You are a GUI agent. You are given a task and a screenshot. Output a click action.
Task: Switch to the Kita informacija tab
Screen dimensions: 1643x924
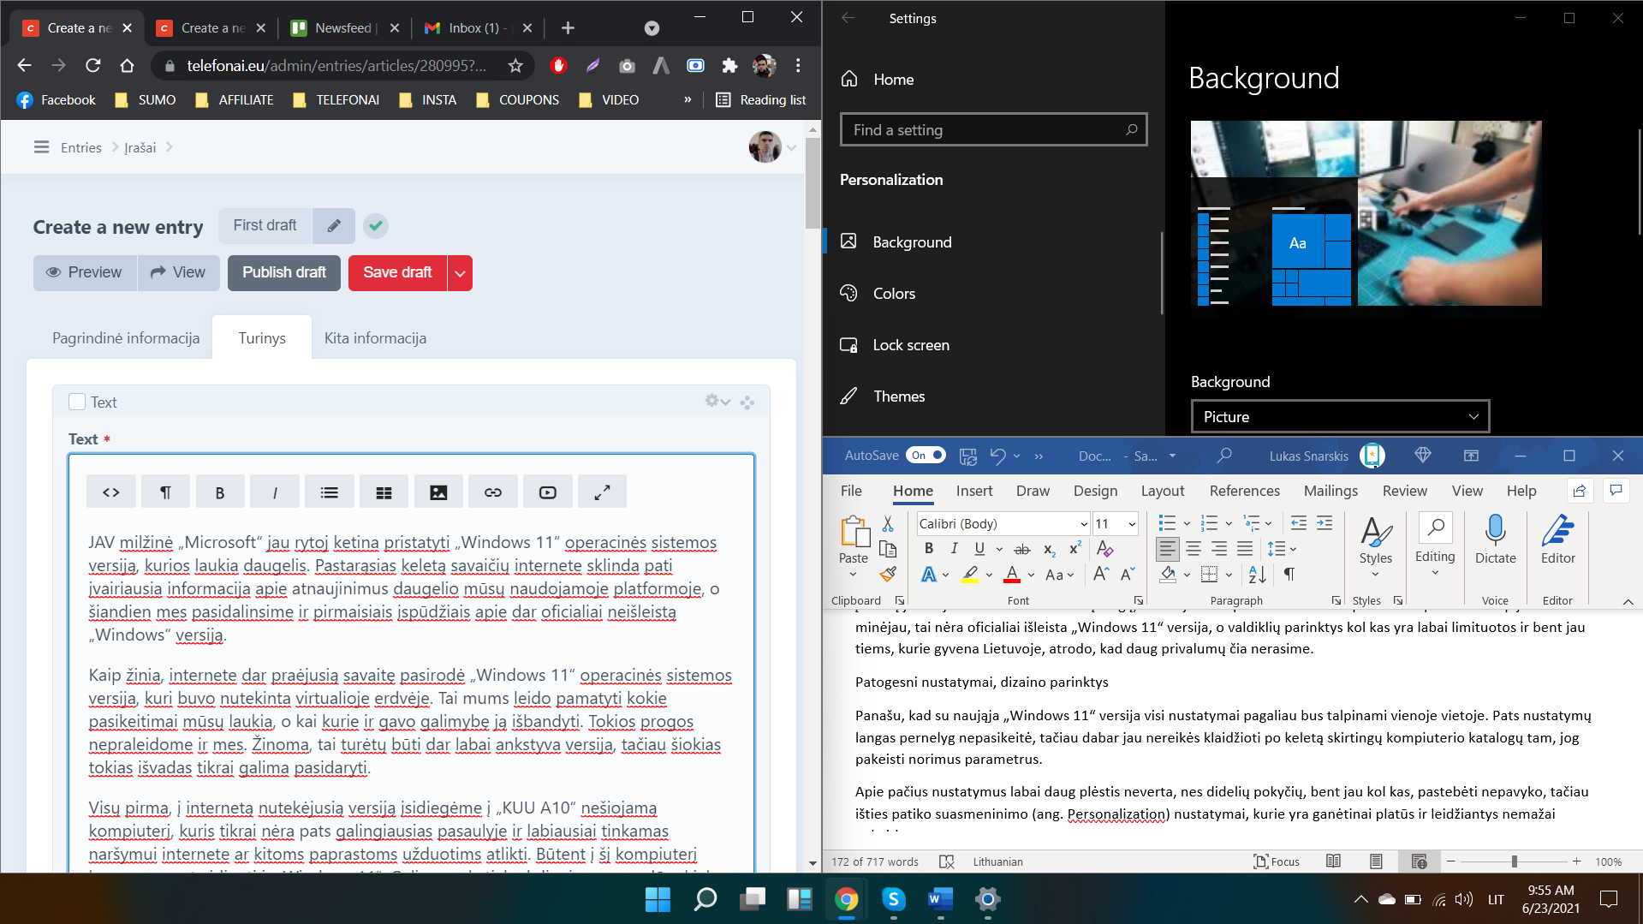[375, 338]
